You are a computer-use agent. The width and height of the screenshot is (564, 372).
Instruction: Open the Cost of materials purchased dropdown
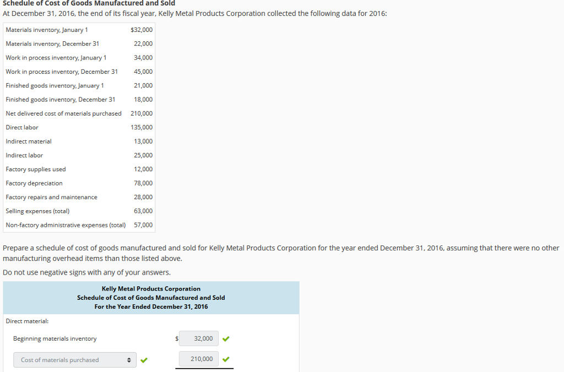(75, 360)
